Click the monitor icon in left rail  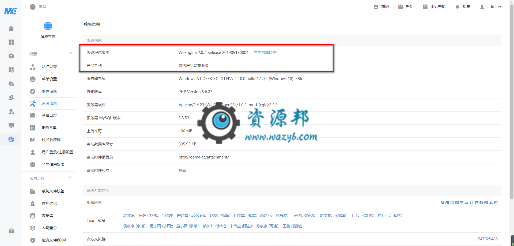pyautogui.click(x=11, y=125)
